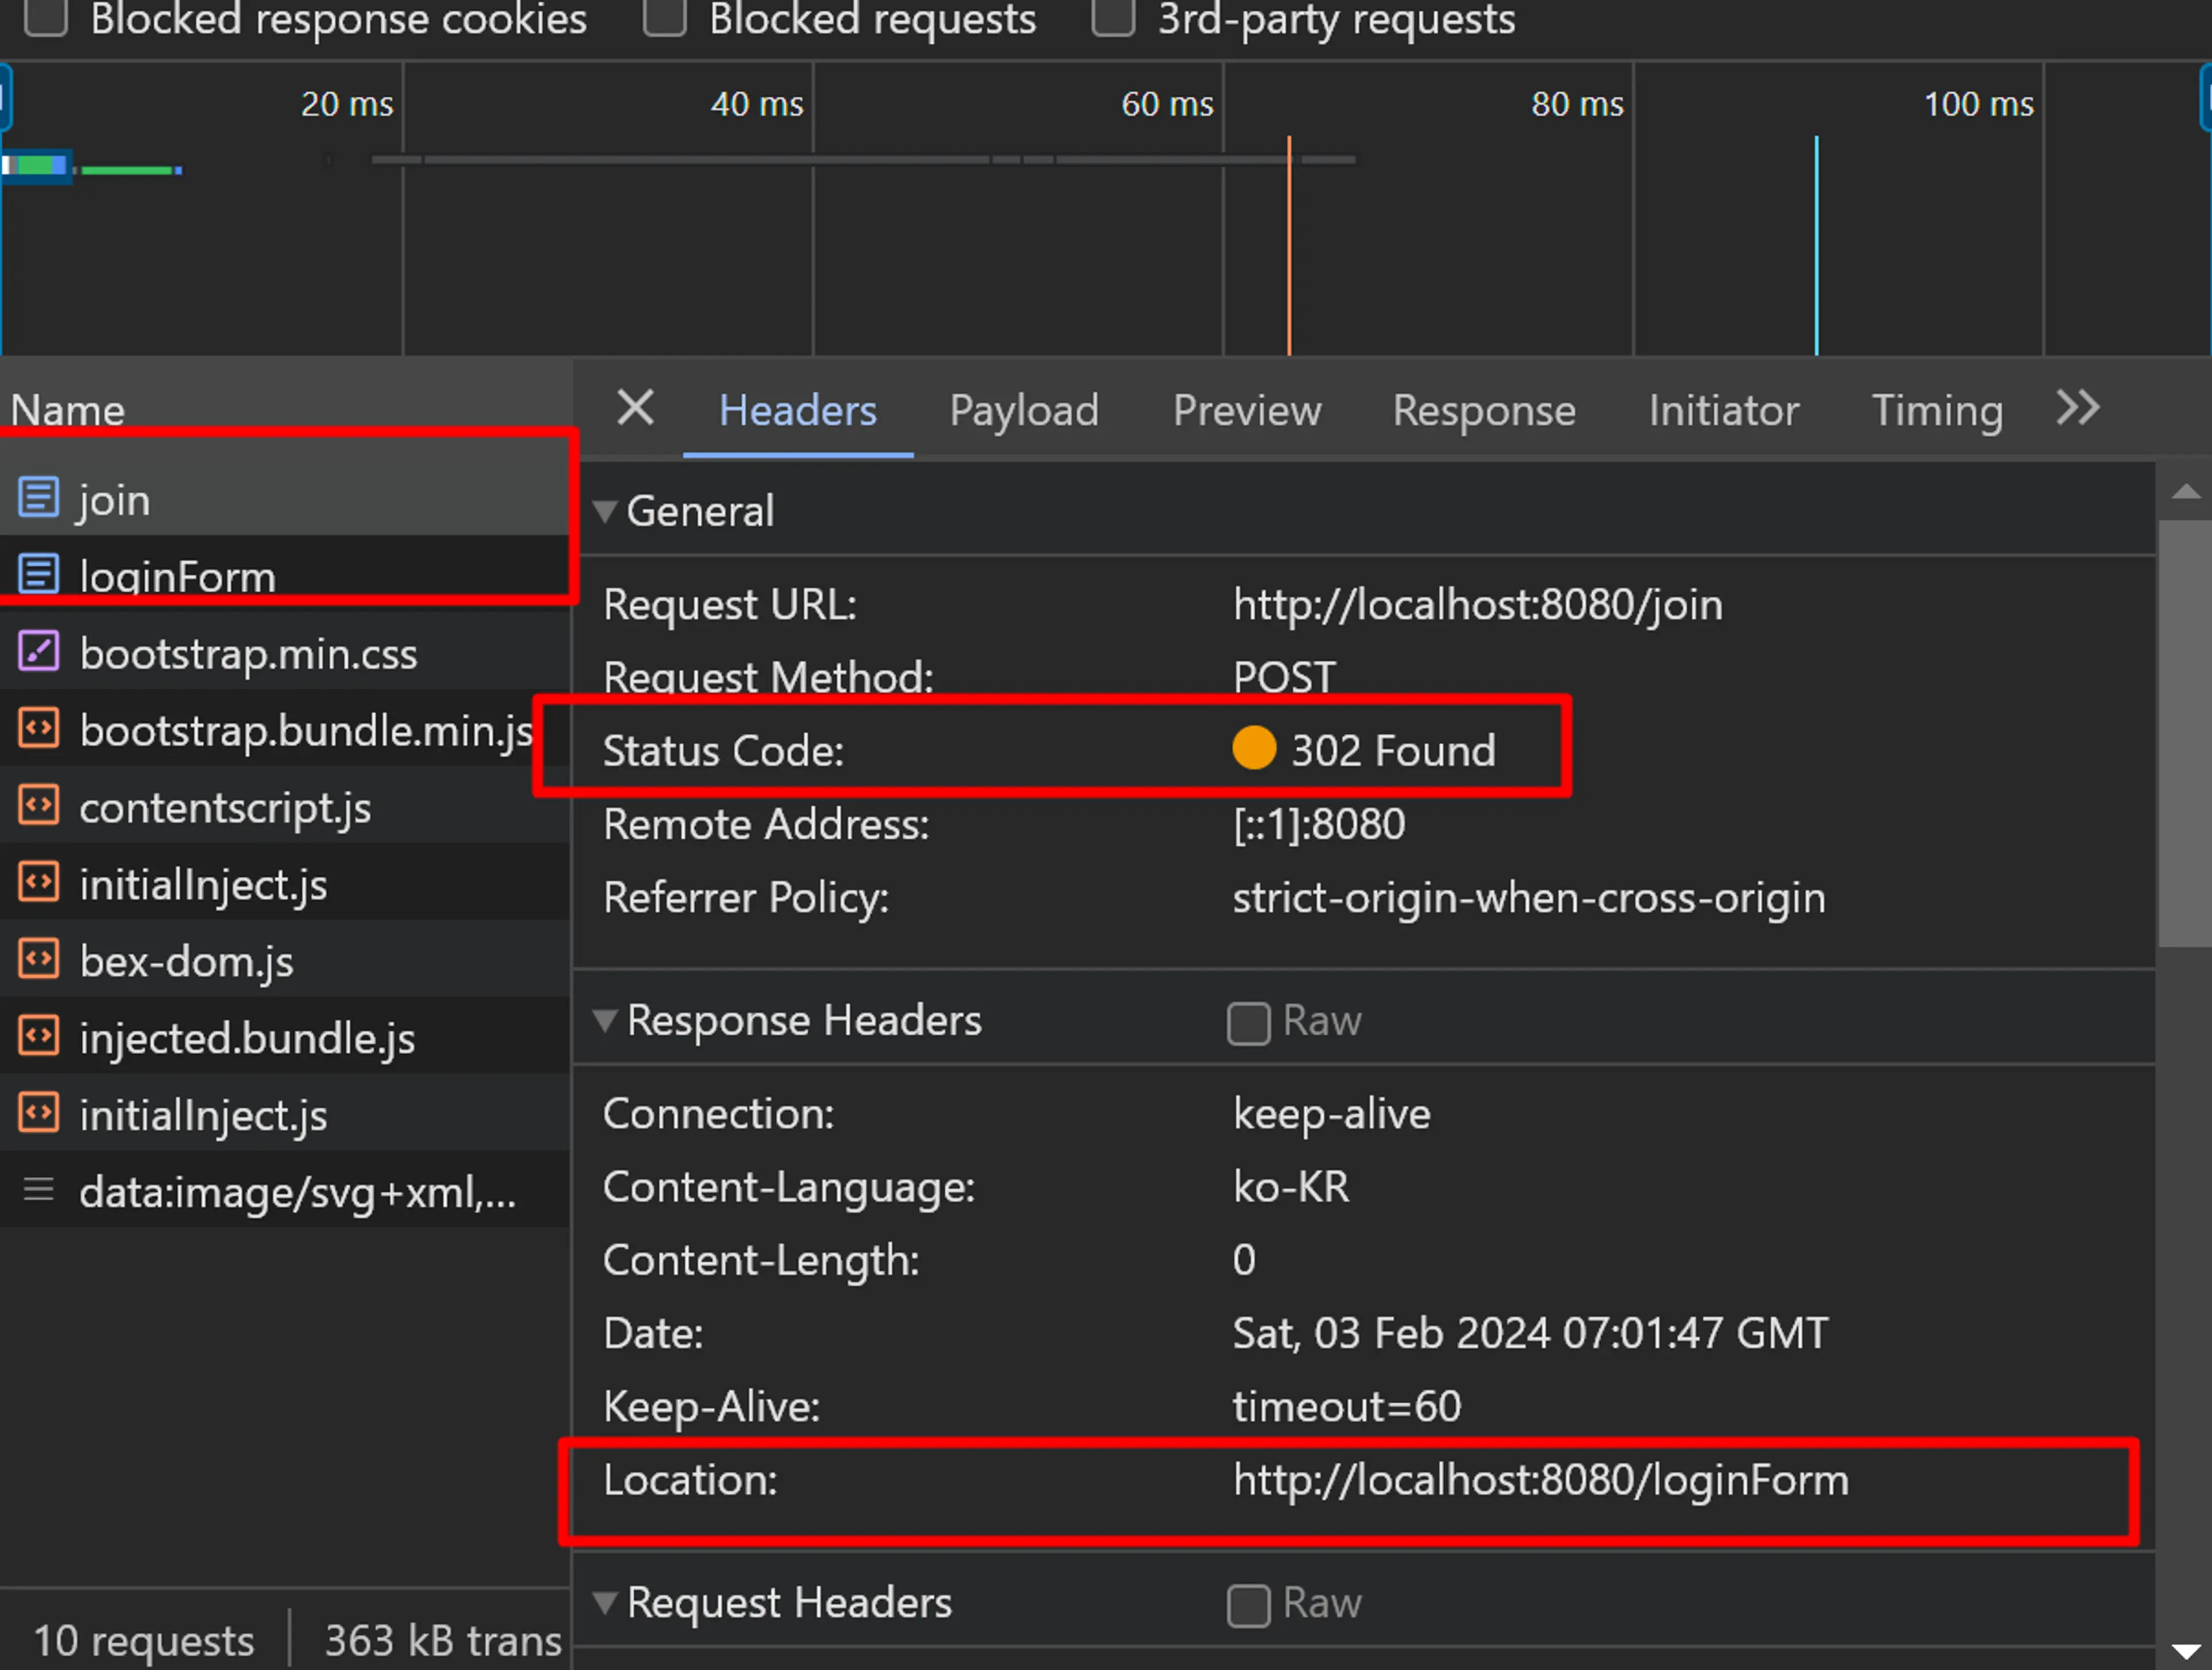The width and height of the screenshot is (2212, 1670).
Task: Toggle Raw view for Response Headers
Action: [1249, 1023]
